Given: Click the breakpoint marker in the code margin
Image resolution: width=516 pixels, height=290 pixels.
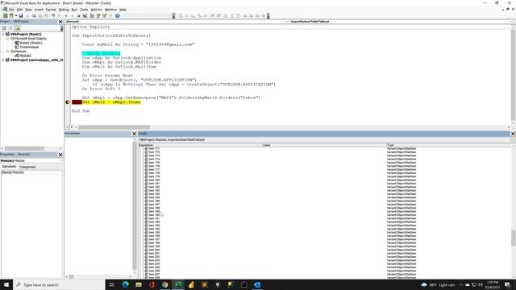Looking at the screenshot, I should click(68, 102).
